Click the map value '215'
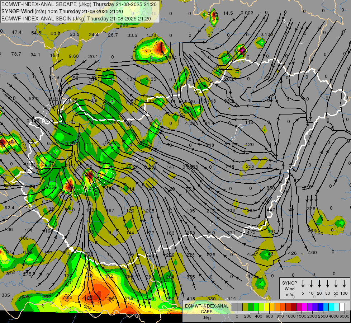Viewport: 351px width, 323px height. tap(211, 211)
